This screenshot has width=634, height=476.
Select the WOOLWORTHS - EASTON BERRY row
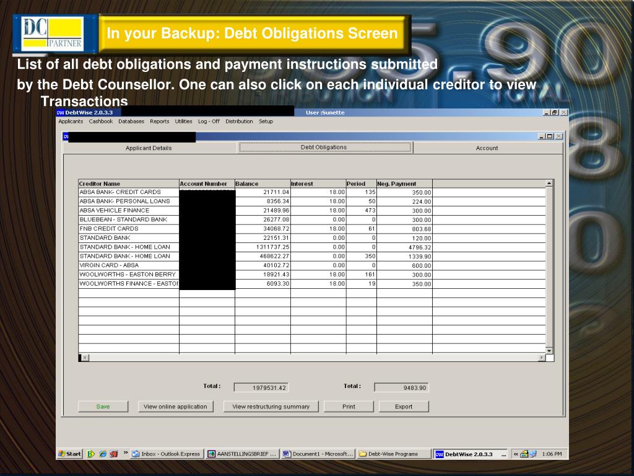point(312,275)
